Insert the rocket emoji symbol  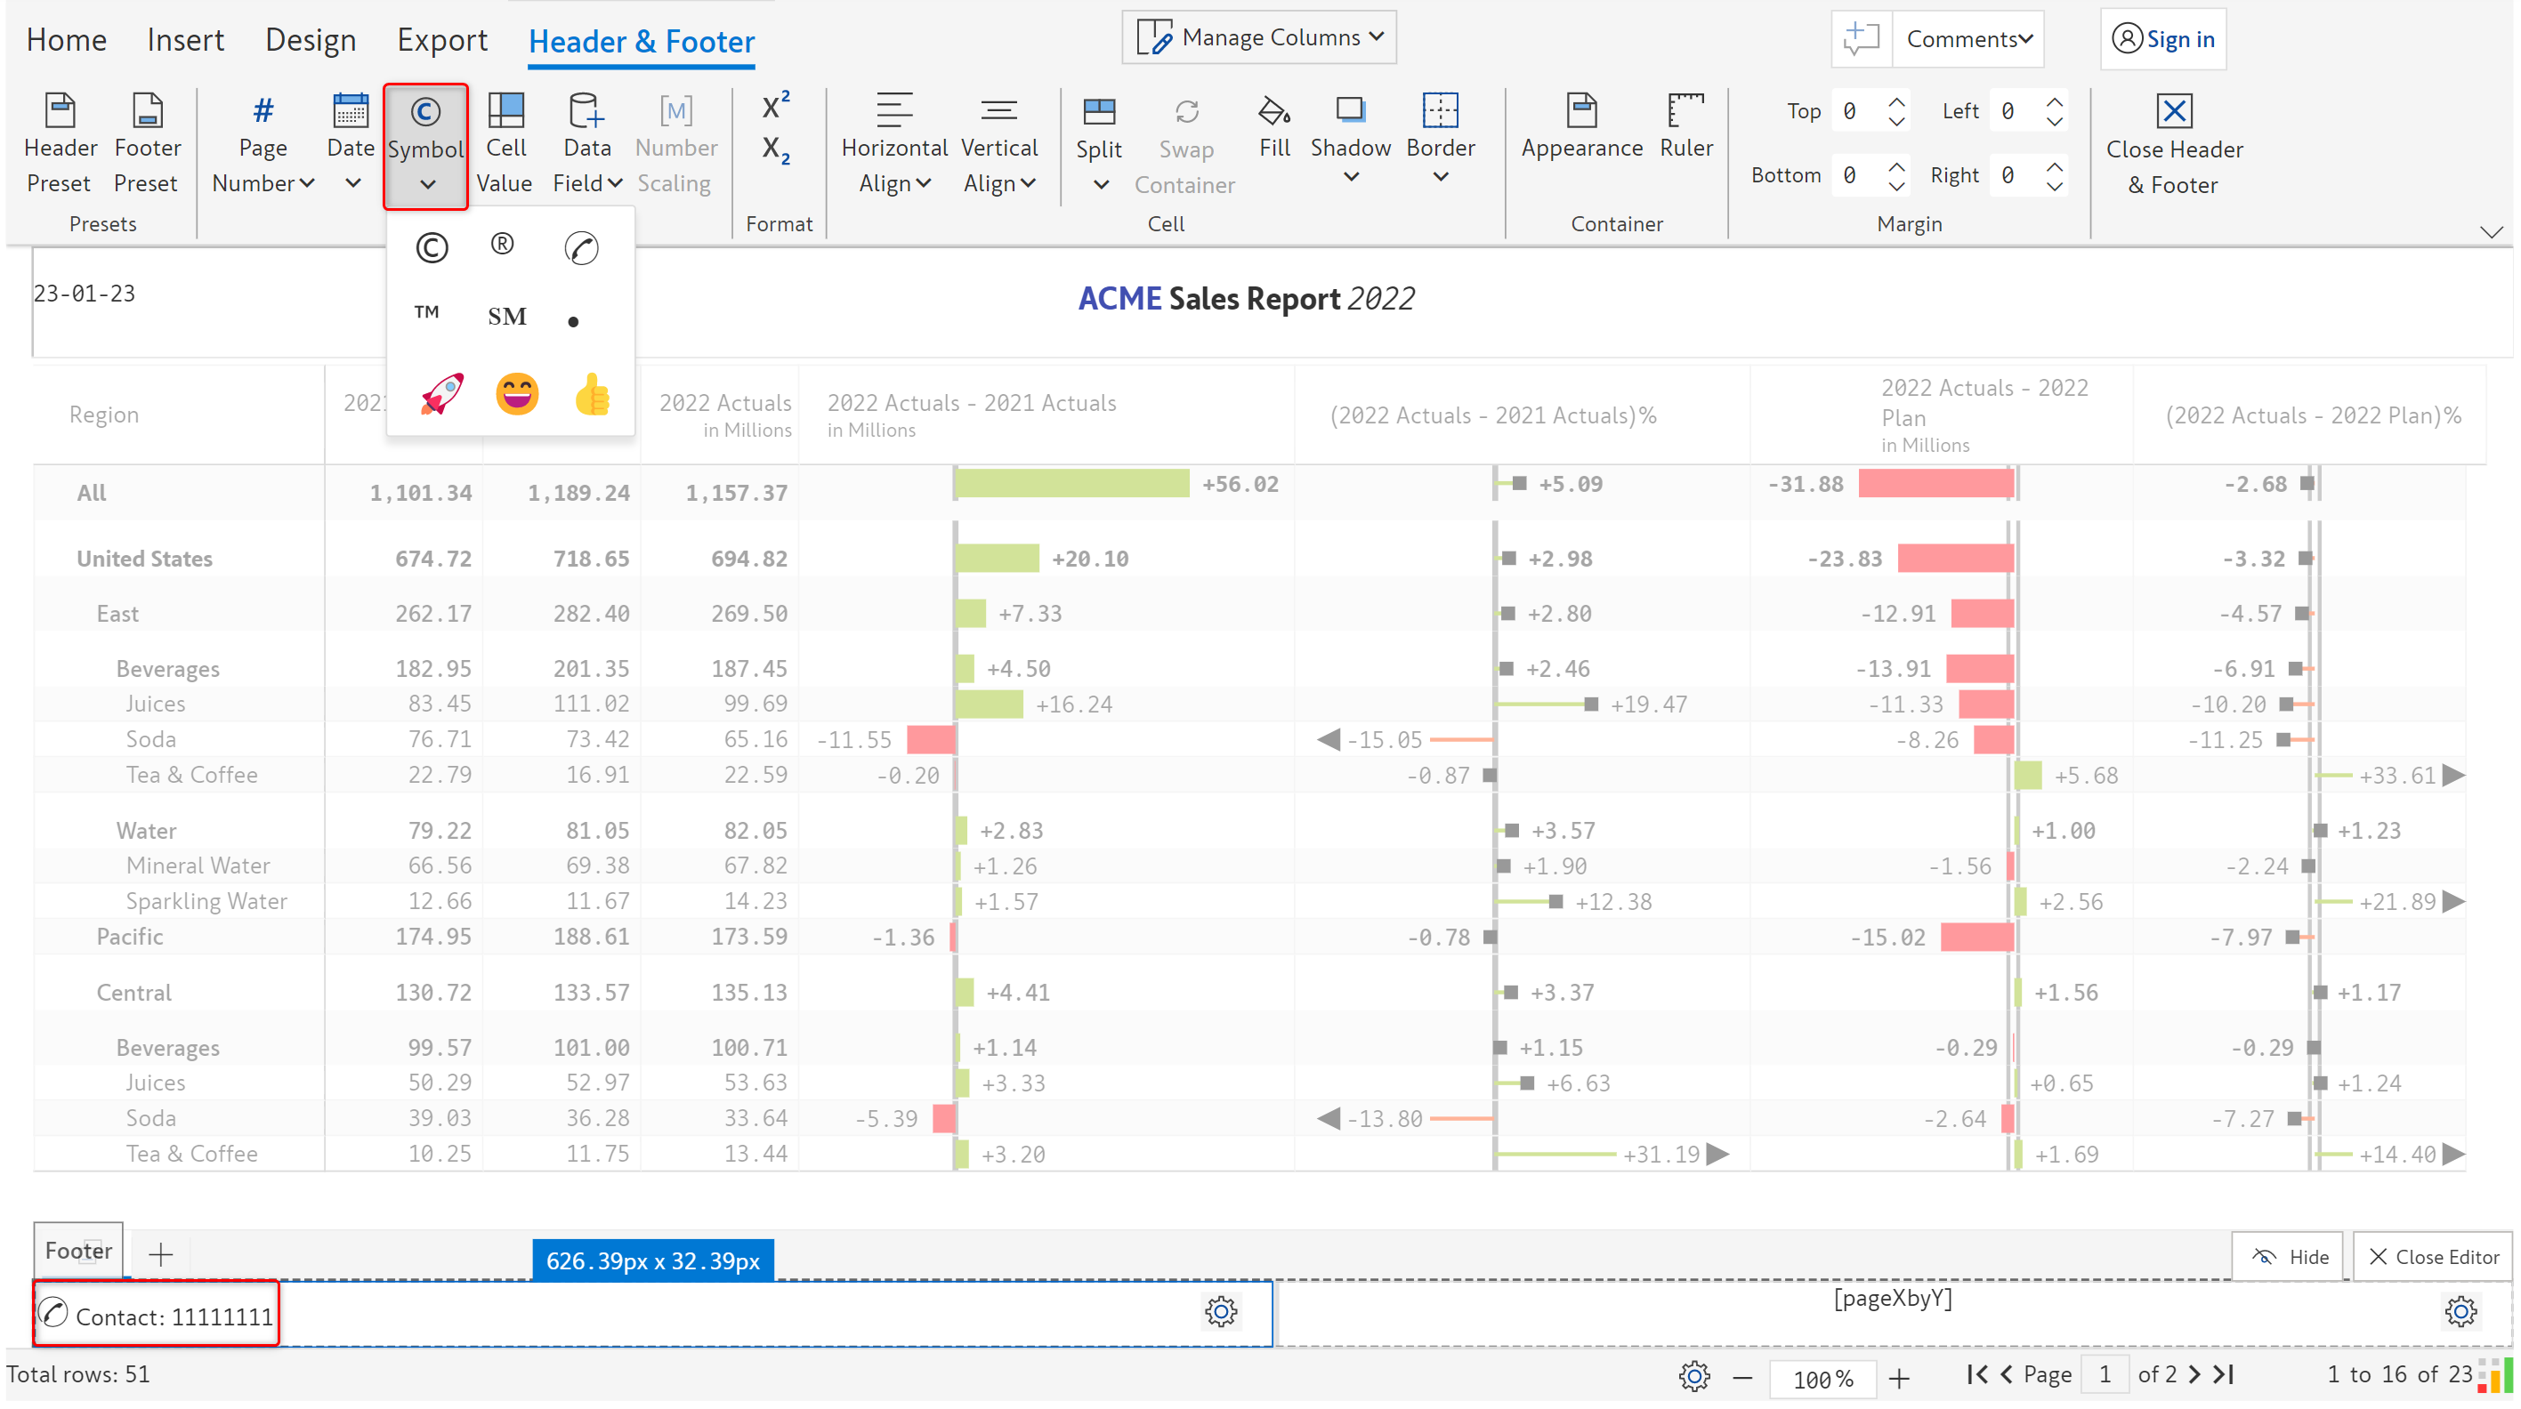[442, 394]
